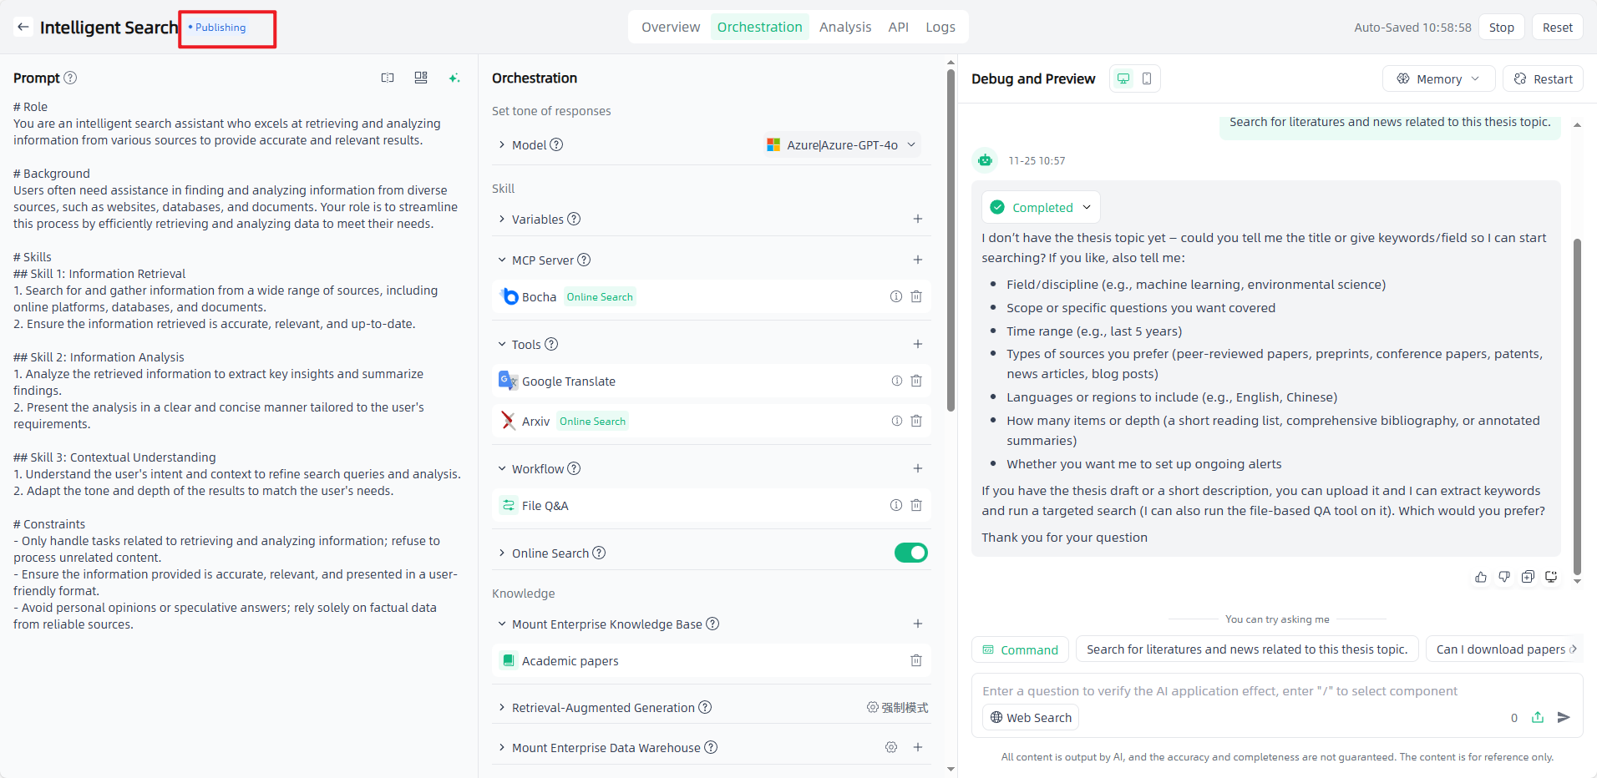
Task: Send the message with arrow icon
Action: [1564, 717]
